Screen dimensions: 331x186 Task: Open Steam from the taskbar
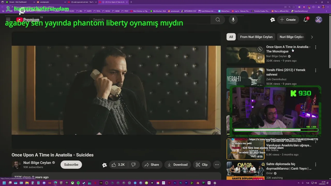click(x=84, y=183)
